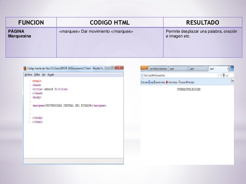This screenshot has height=184, width=246.
Task: Click the scrolling UNIVERSIDAD CENTRAL DEL ECUADOR text
Action: (189, 89)
